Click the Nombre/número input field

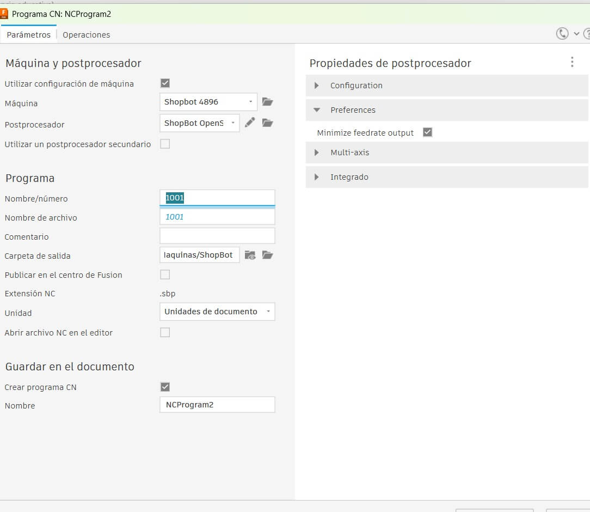218,198
